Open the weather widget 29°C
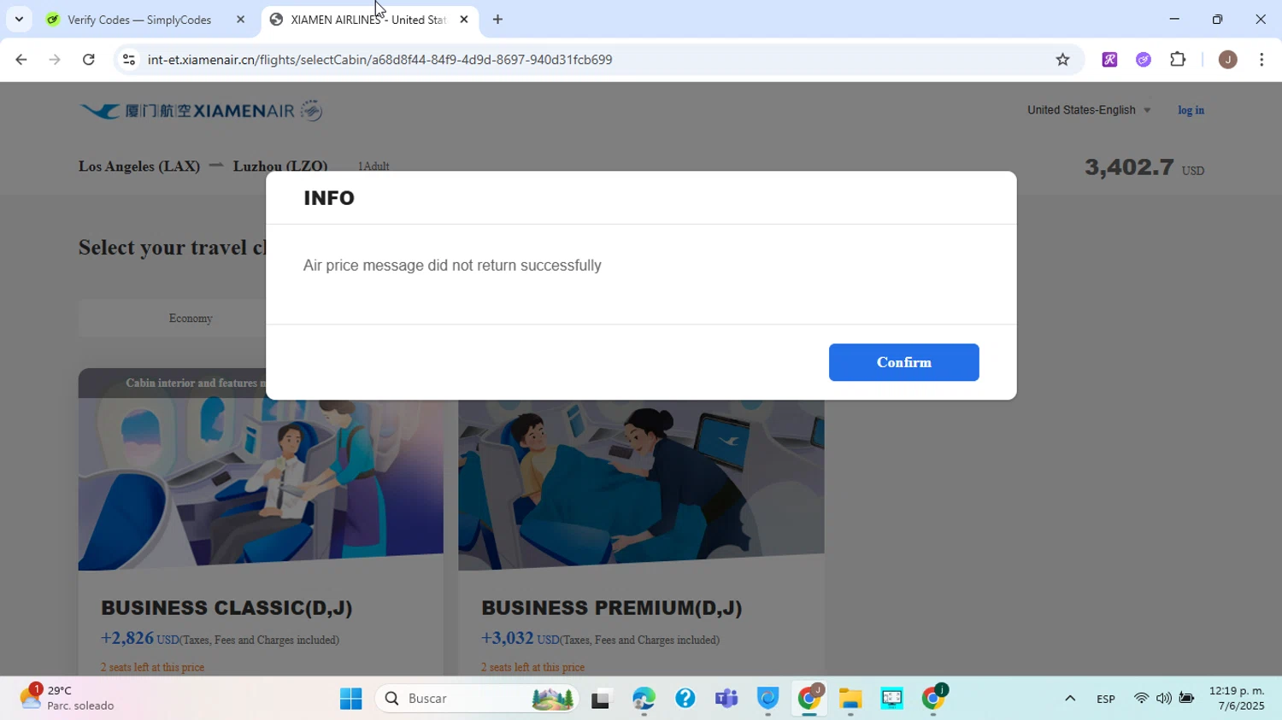Viewport: 1282px width, 720px height. (x=68, y=698)
